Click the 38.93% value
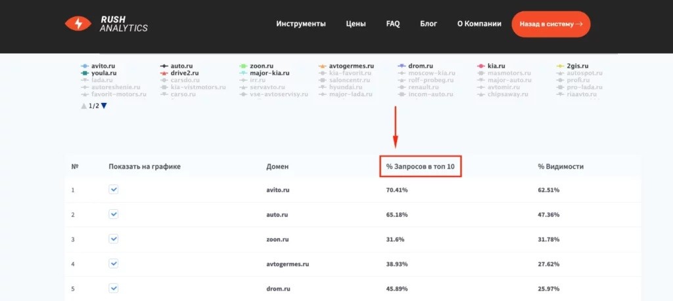This screenshot has height=301, width=673. pos(396,264)
